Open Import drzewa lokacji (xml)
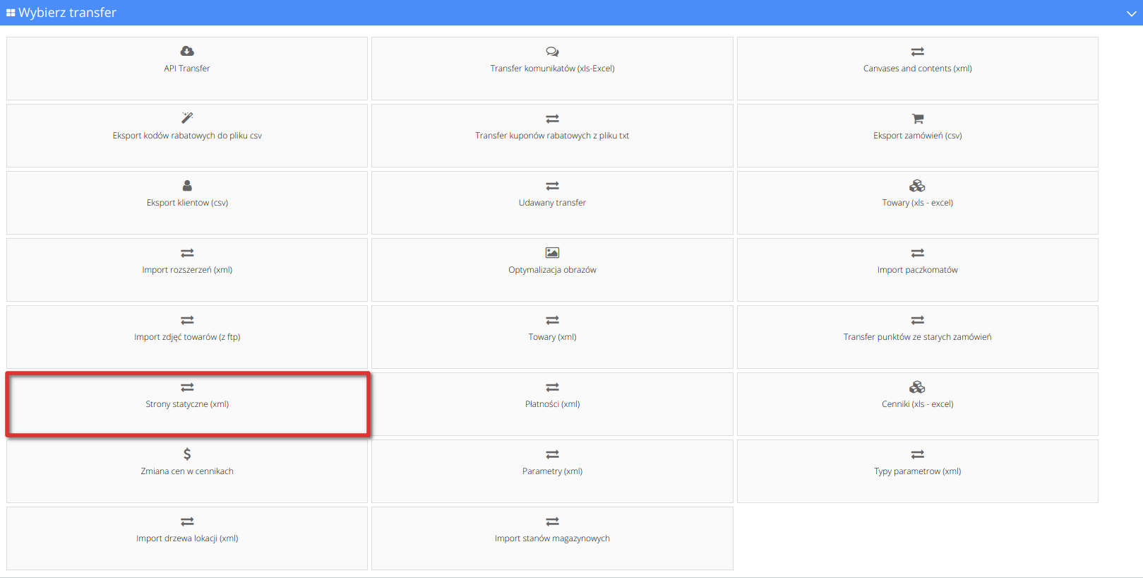1143x578 pixels. [x=187, y=538]
